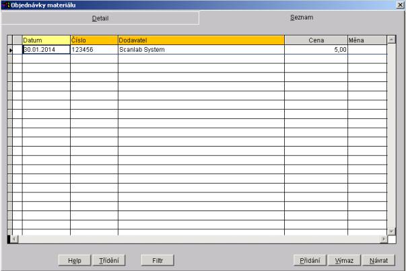406x271 pixels.
Task: Open the Seznam tab
Action: 301,17
